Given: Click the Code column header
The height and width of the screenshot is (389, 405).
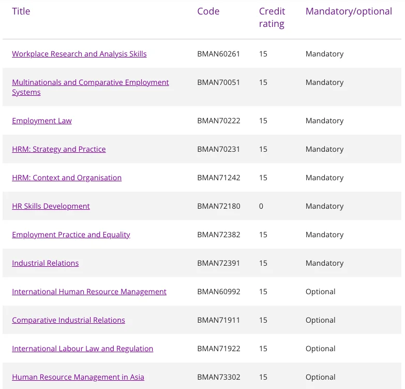Looking at the screenshot, I should tap(208, 11).
